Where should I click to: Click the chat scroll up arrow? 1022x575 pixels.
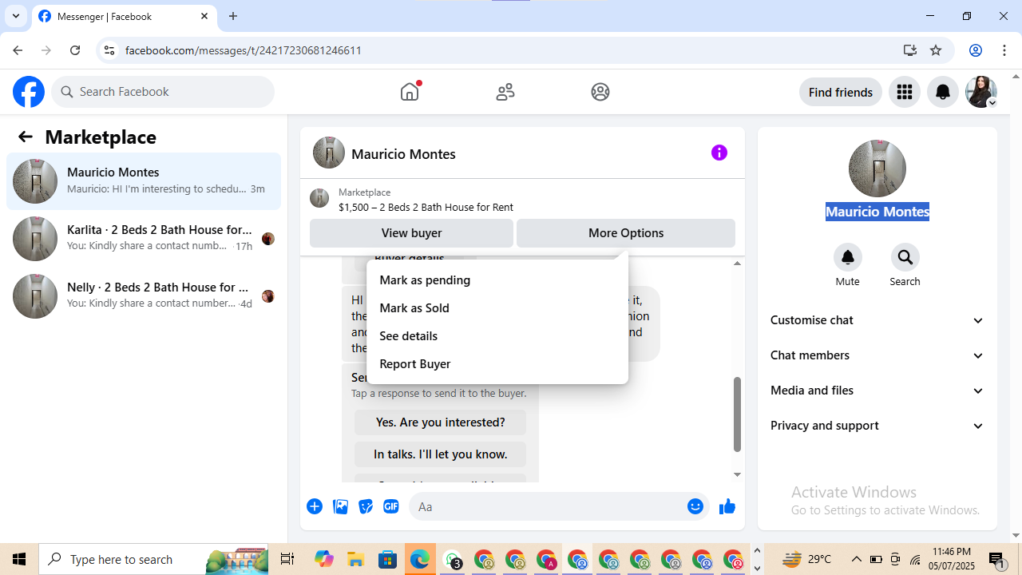point(737,264)
